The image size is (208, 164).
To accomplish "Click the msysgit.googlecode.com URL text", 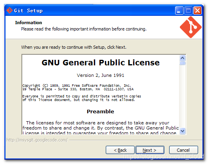I will click(37, 140).
